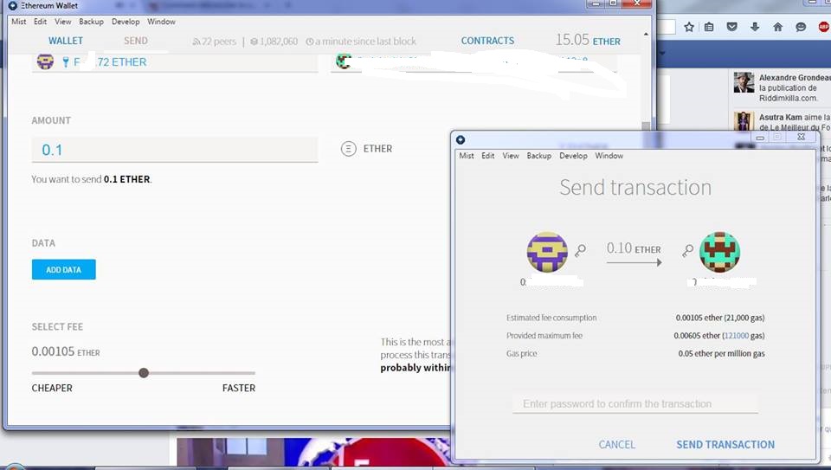Focus the password confirmation field
Image resolution: width=831 pixels, height=470 pixels.
[635, 403]
